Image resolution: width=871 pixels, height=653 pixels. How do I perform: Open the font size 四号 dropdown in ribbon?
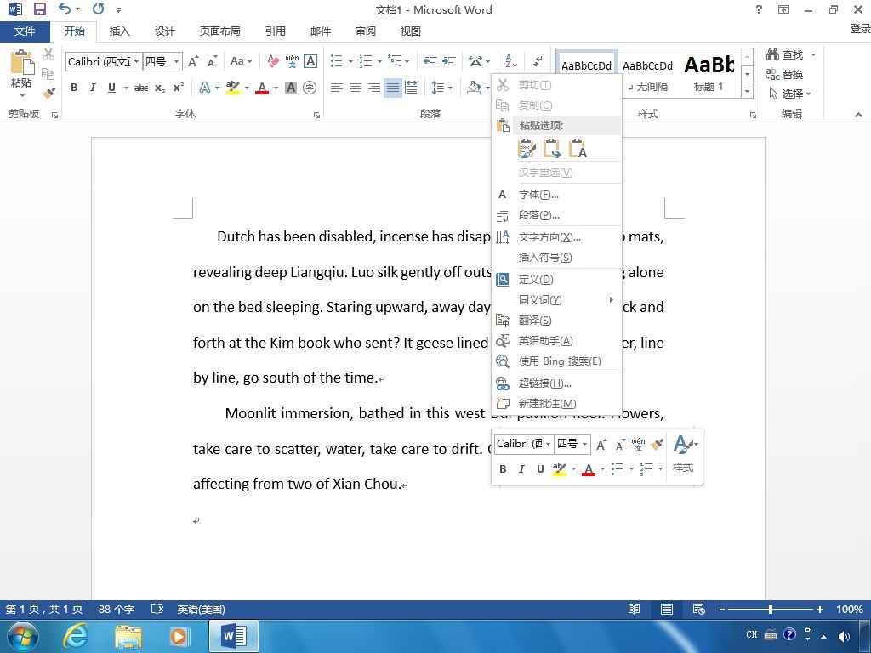pyautogui.click(x=176, y=61)
